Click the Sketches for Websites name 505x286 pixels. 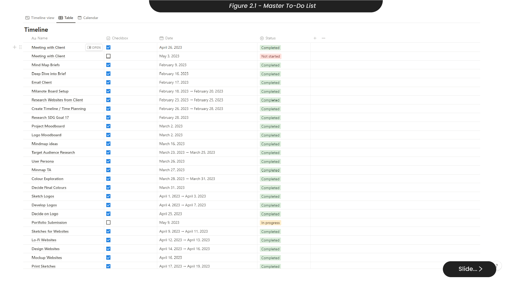tap(50, 231)
